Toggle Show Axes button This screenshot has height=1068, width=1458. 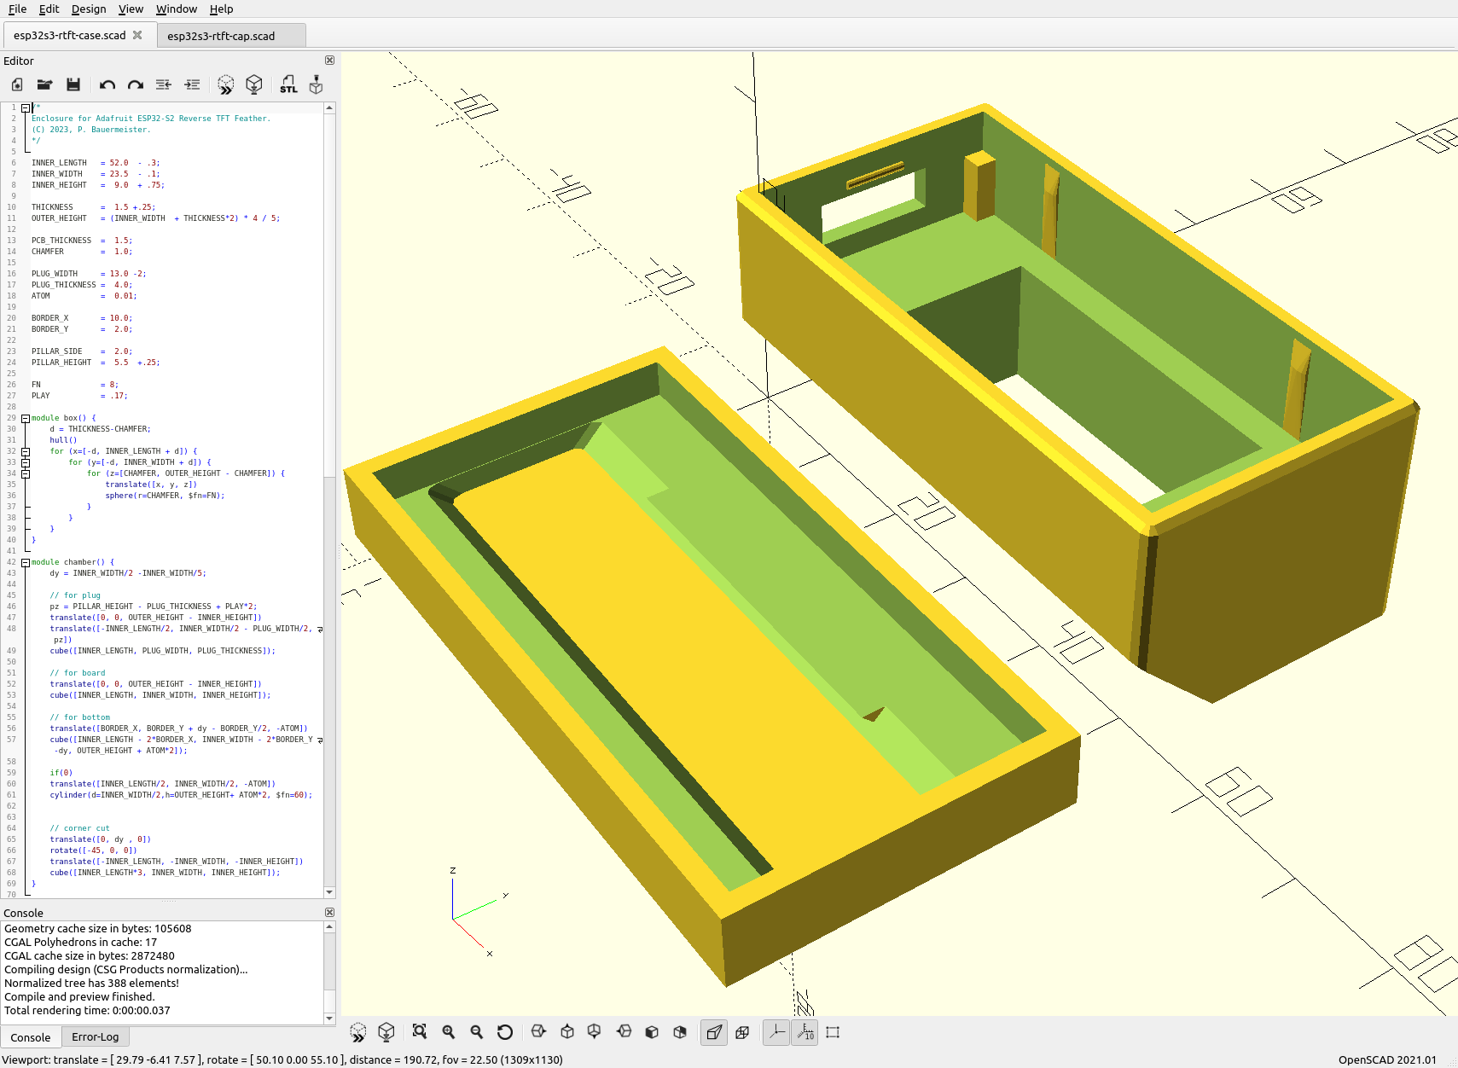click(x=776, y=1032)
